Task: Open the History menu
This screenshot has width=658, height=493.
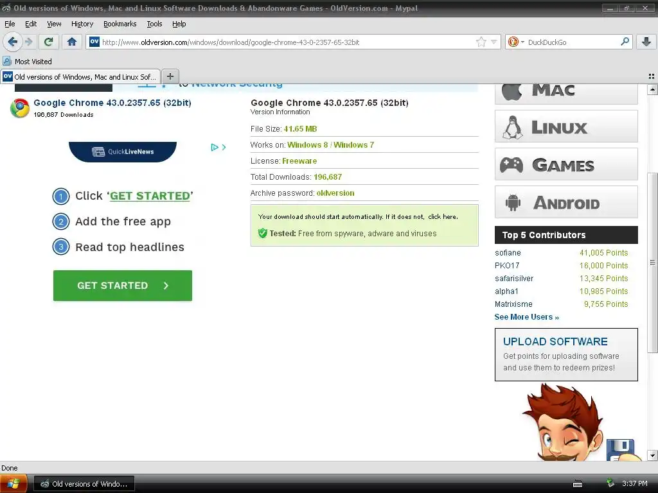Action: 82,24
